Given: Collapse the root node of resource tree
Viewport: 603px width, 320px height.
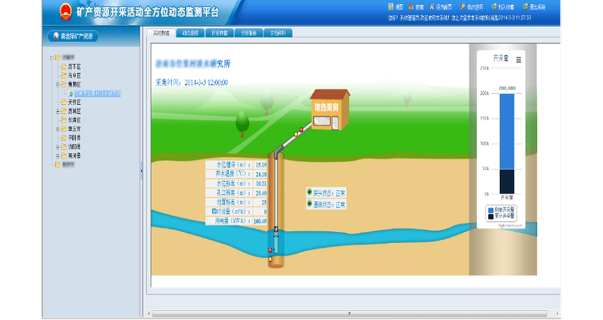Looking at the screenshot, I should (51, 58).
